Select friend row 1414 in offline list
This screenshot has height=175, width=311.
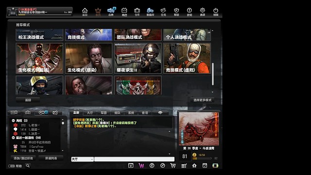tap(35, 129)
